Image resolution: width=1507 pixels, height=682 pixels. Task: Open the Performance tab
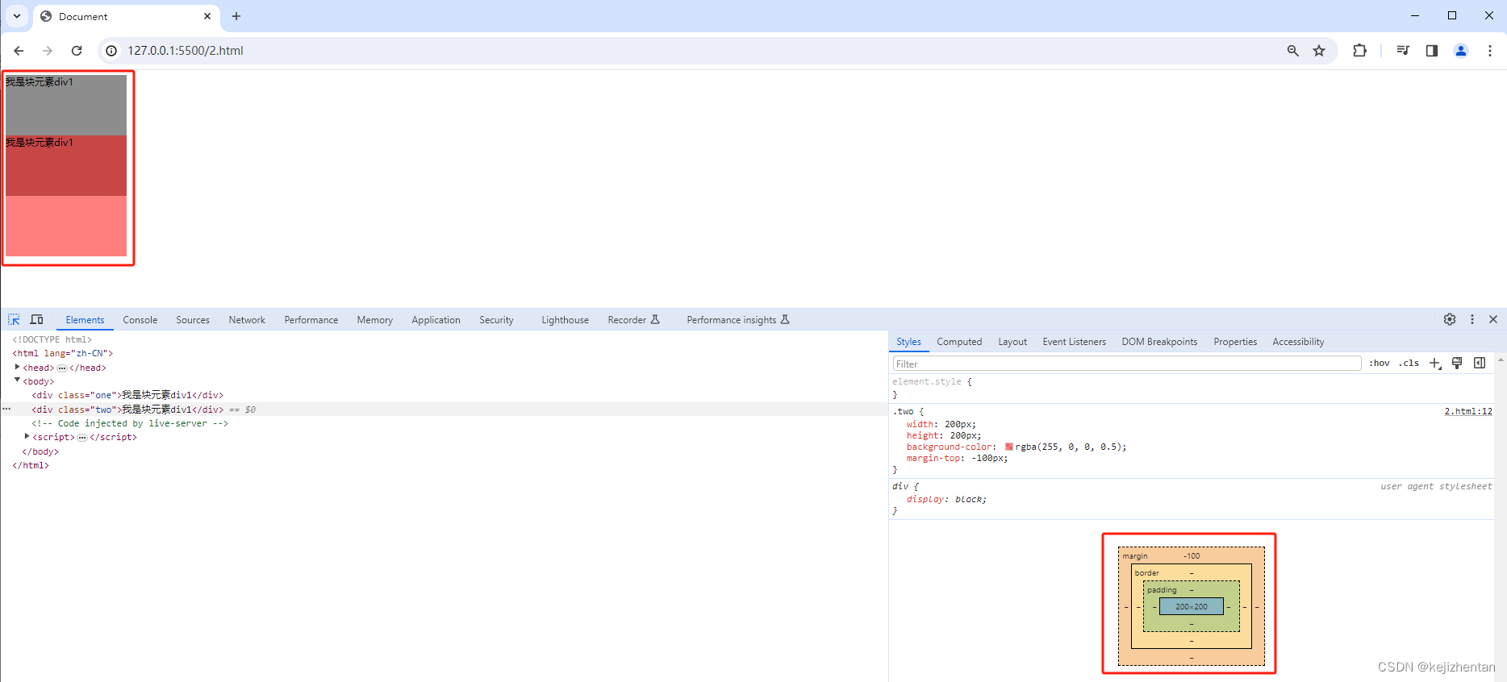tap(311, 320)
